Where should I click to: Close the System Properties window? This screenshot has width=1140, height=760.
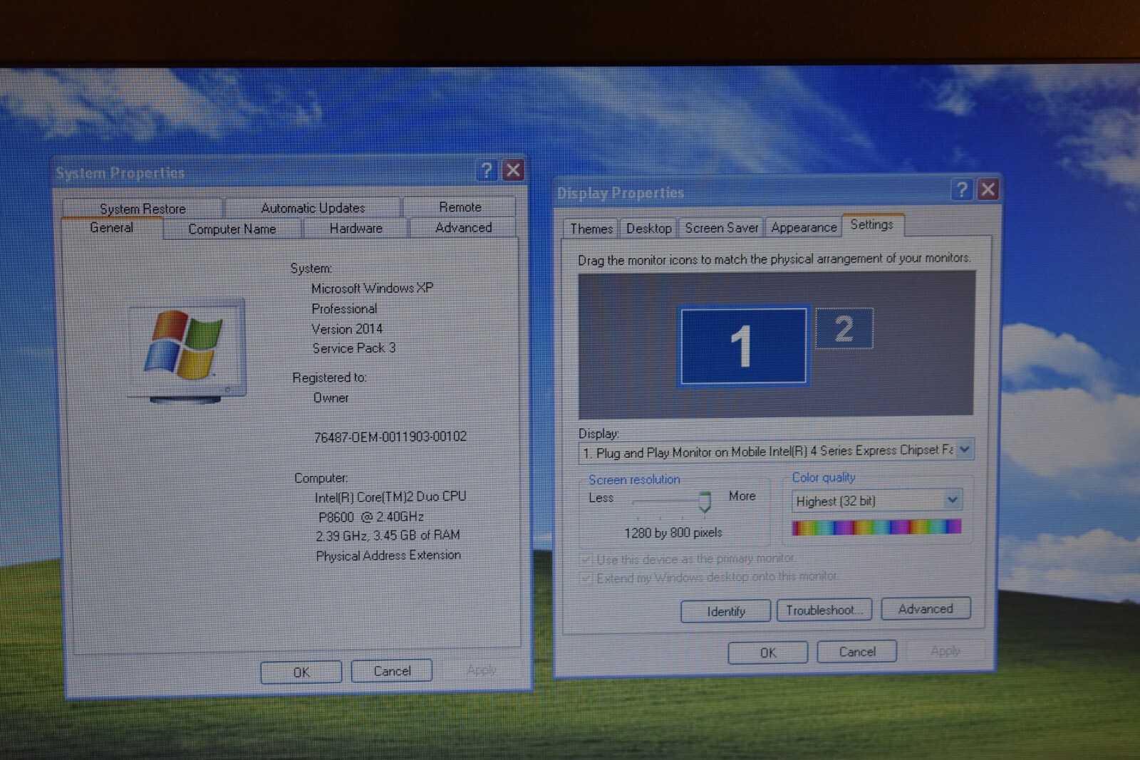point(513,170)
